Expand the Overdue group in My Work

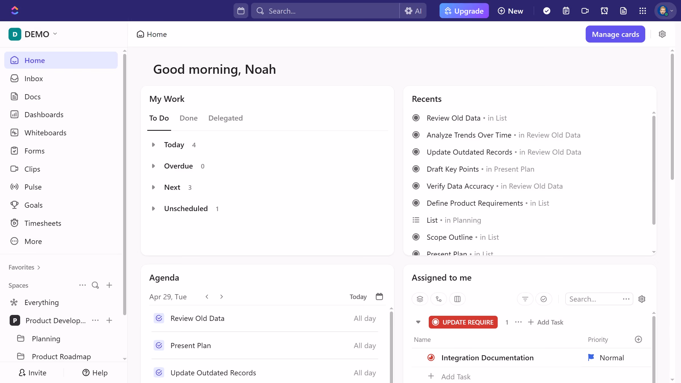[154, 166]
